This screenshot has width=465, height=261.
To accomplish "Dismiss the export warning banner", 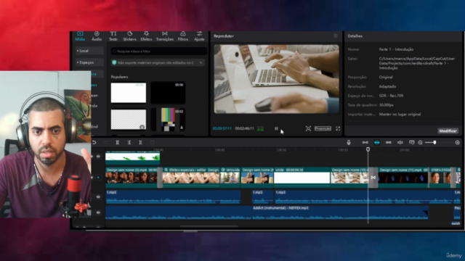I will pyautogui.click(x=201, y=63).
